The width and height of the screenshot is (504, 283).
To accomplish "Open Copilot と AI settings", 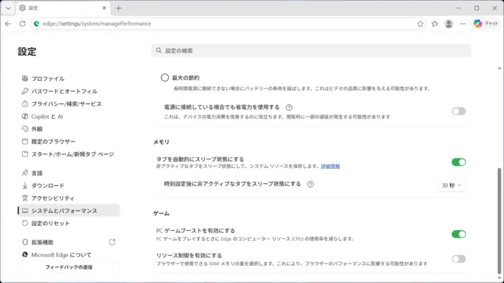I will pyautogui.click(x=69, y=116).
